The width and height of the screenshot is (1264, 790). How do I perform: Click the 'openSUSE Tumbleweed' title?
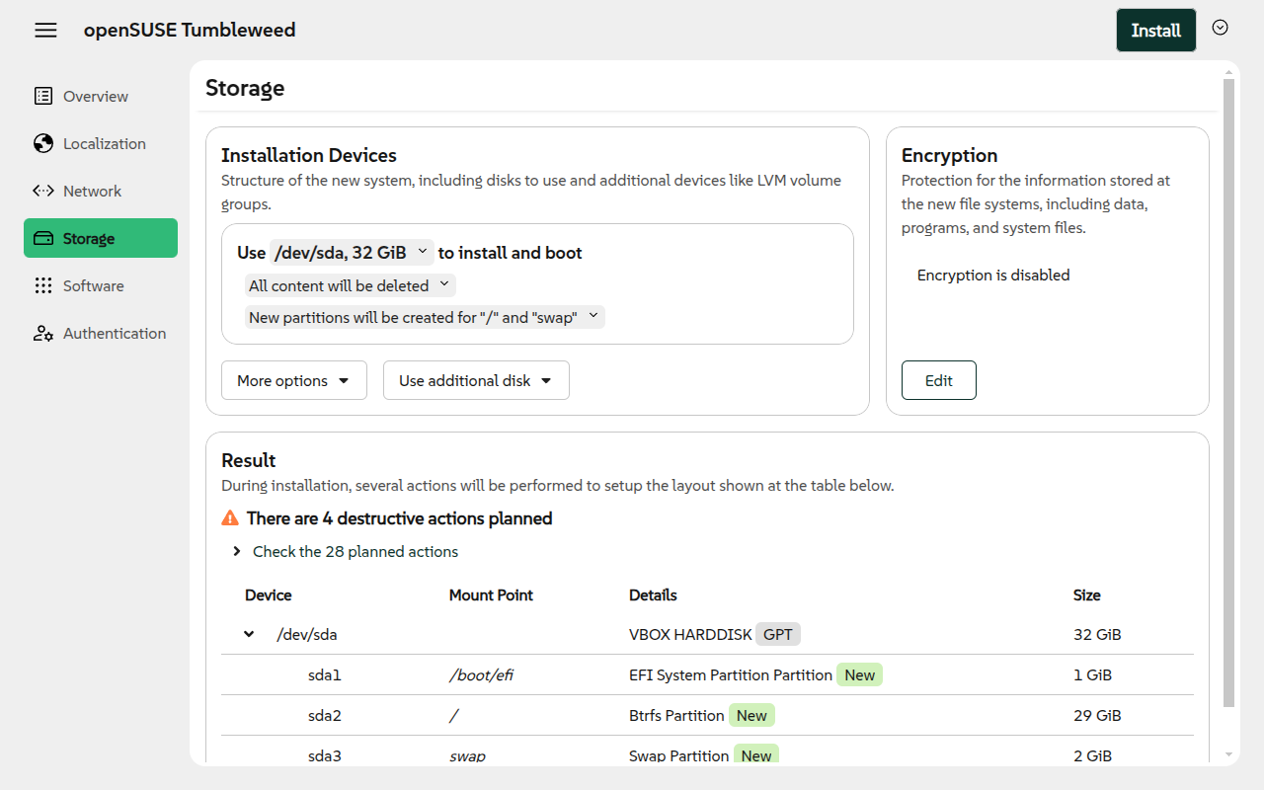(190, 30)
